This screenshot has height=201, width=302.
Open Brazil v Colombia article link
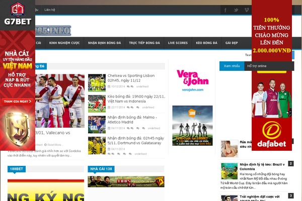coord(262,166)
